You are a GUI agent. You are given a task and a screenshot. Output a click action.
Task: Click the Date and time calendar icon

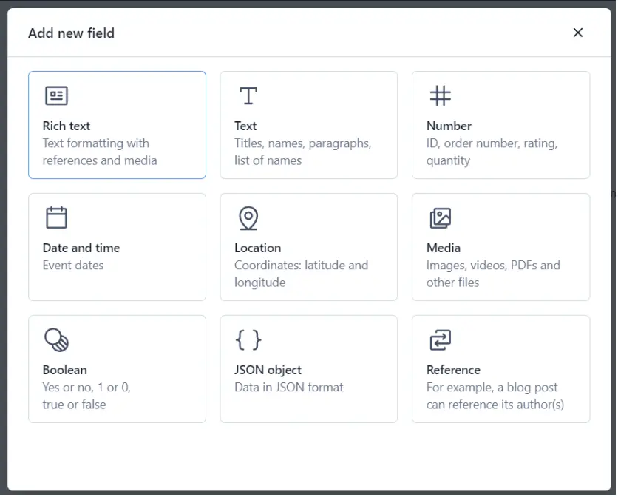pyautogui.click(x=55, y=217)
